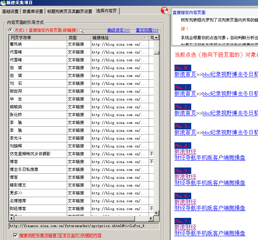Image resolution: width=258 pixels, height=240 pixels.
Task: Open 新浪财经 link under No. 6
Action: [x=185, y=202]
